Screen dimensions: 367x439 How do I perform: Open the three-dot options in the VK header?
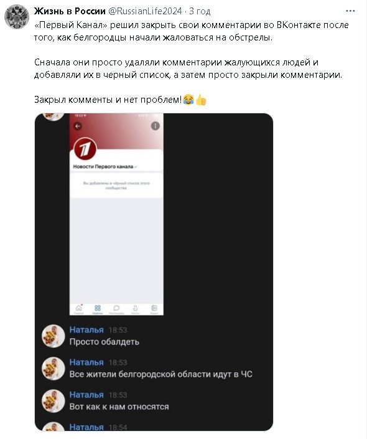click(x=156, y=126)
